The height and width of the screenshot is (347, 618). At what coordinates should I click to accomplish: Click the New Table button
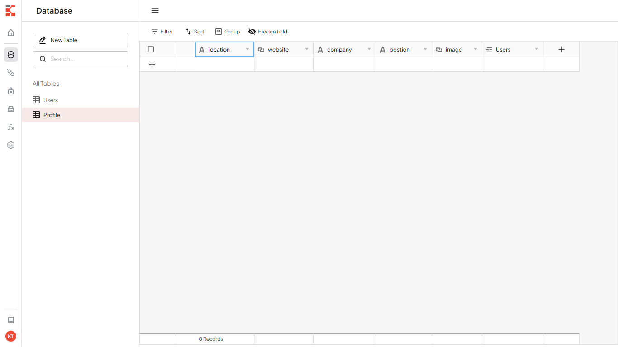[x=80, y=40]
